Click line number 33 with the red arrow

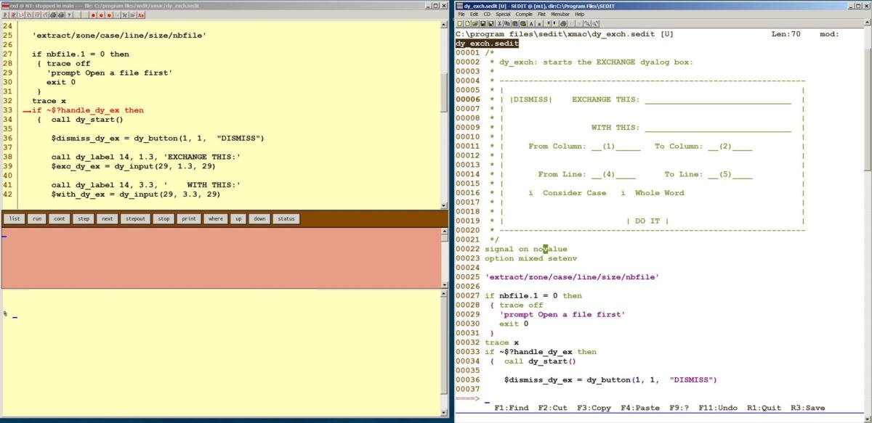tap(8, 110)
